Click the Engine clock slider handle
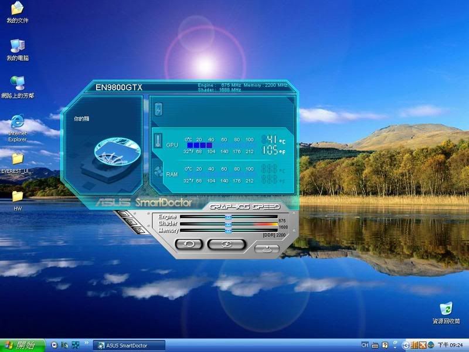 point(228,216)
